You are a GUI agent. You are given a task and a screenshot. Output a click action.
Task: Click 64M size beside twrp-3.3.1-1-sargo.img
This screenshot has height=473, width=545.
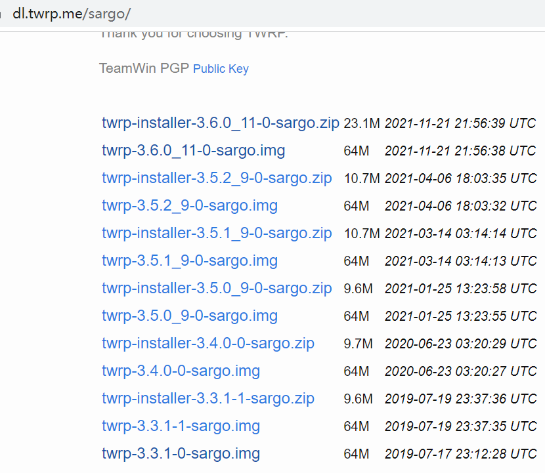pyautogui.click(x=357, y=426)
